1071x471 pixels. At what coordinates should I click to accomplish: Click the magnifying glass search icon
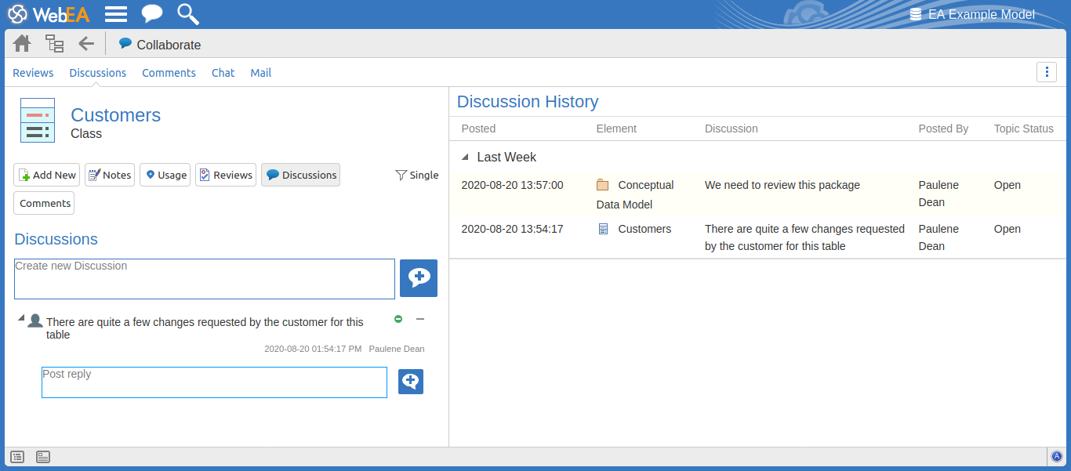click(x=187, y=14)
